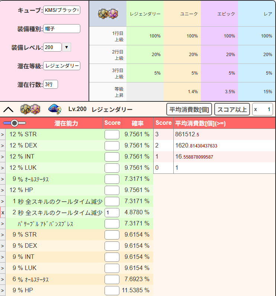
Task: Click the 1620.81430437633 average consumption value
Action: point(196,145)
